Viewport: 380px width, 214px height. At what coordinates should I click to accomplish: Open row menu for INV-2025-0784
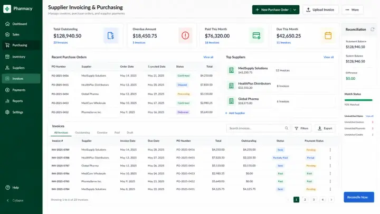pyautogui.click(x=330, y=189)
